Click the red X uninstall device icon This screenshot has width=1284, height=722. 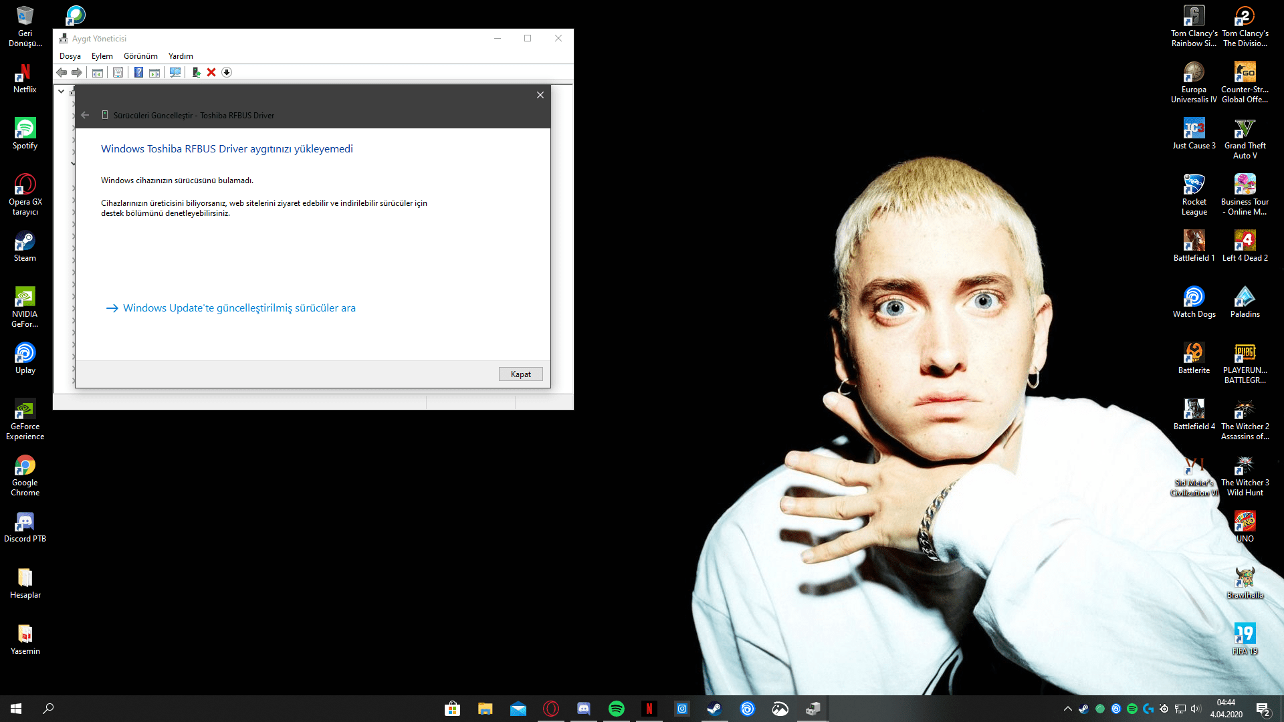pos(211,72)
